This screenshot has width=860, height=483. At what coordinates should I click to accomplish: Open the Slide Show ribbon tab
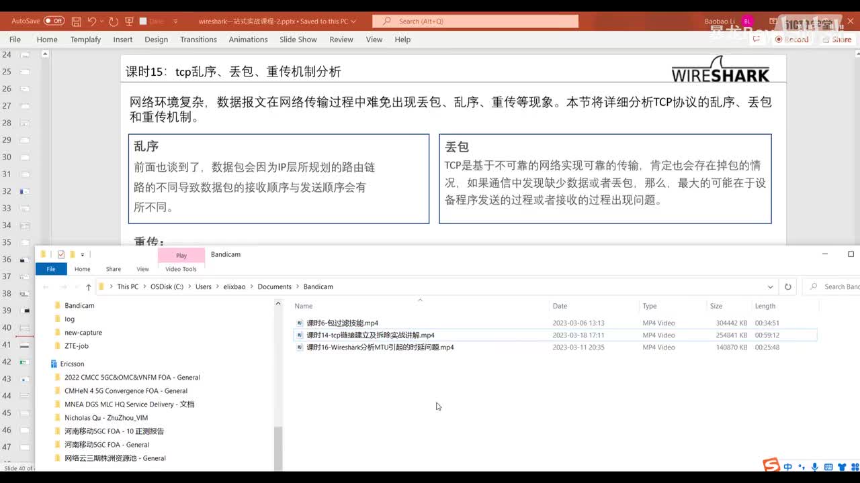point(298,40)
